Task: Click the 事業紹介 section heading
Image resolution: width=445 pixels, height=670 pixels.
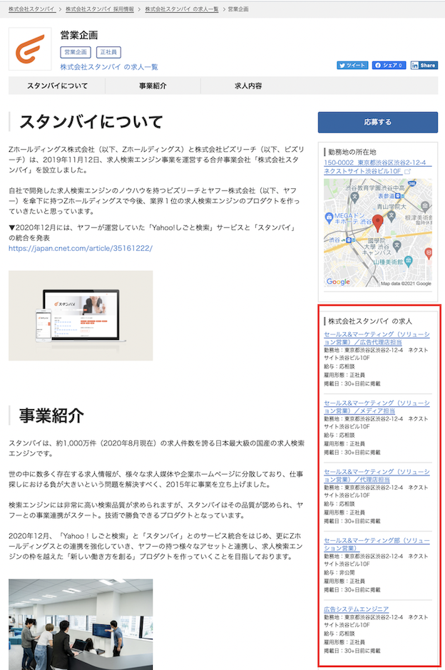Action: (51, 416)
